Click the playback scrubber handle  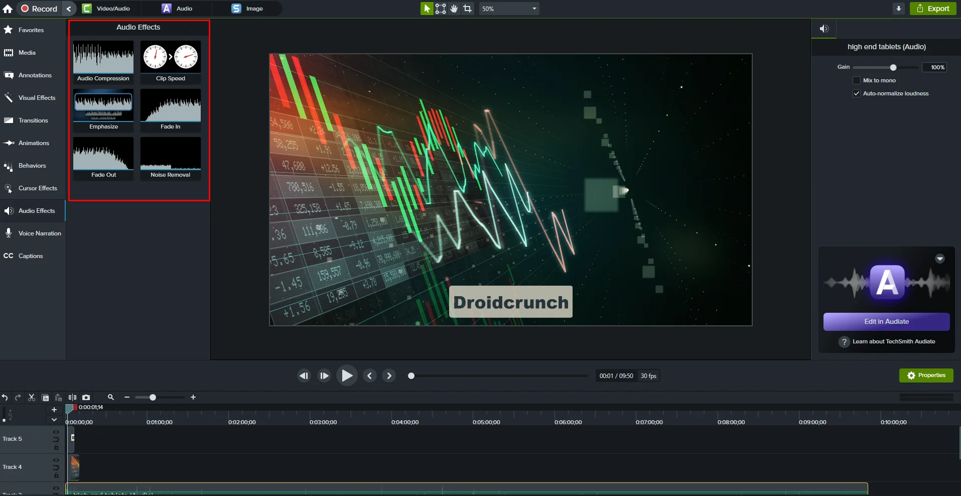click(411, 376)
